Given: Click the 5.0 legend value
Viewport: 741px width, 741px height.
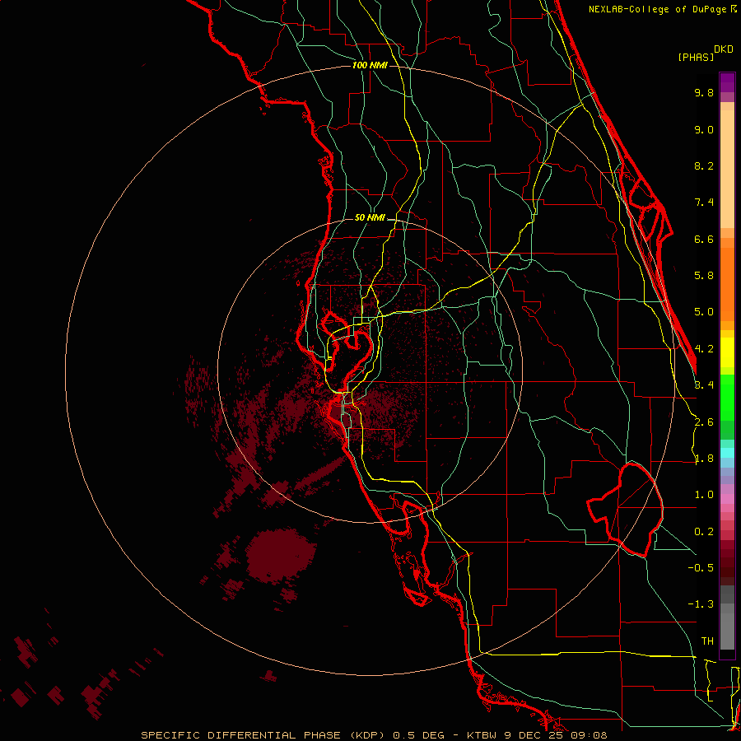Looking at the screenshot, I should (x=704, y=312).
